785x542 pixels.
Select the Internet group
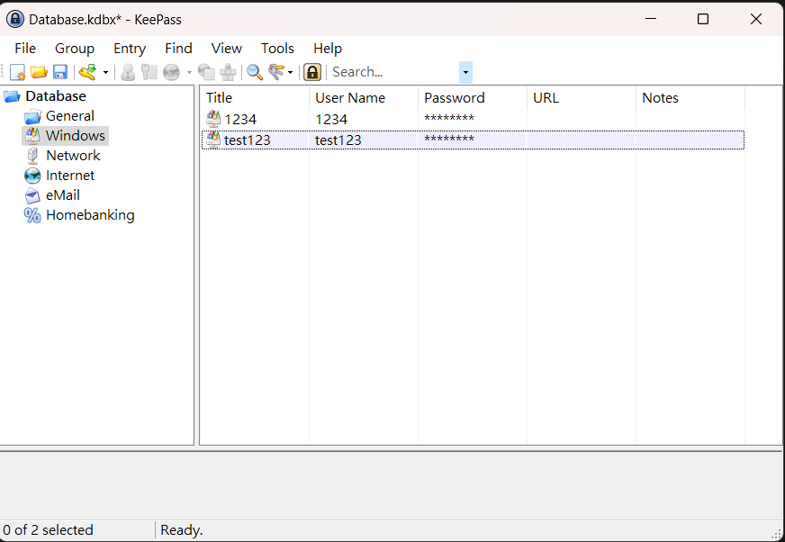[x=70, y=176]
